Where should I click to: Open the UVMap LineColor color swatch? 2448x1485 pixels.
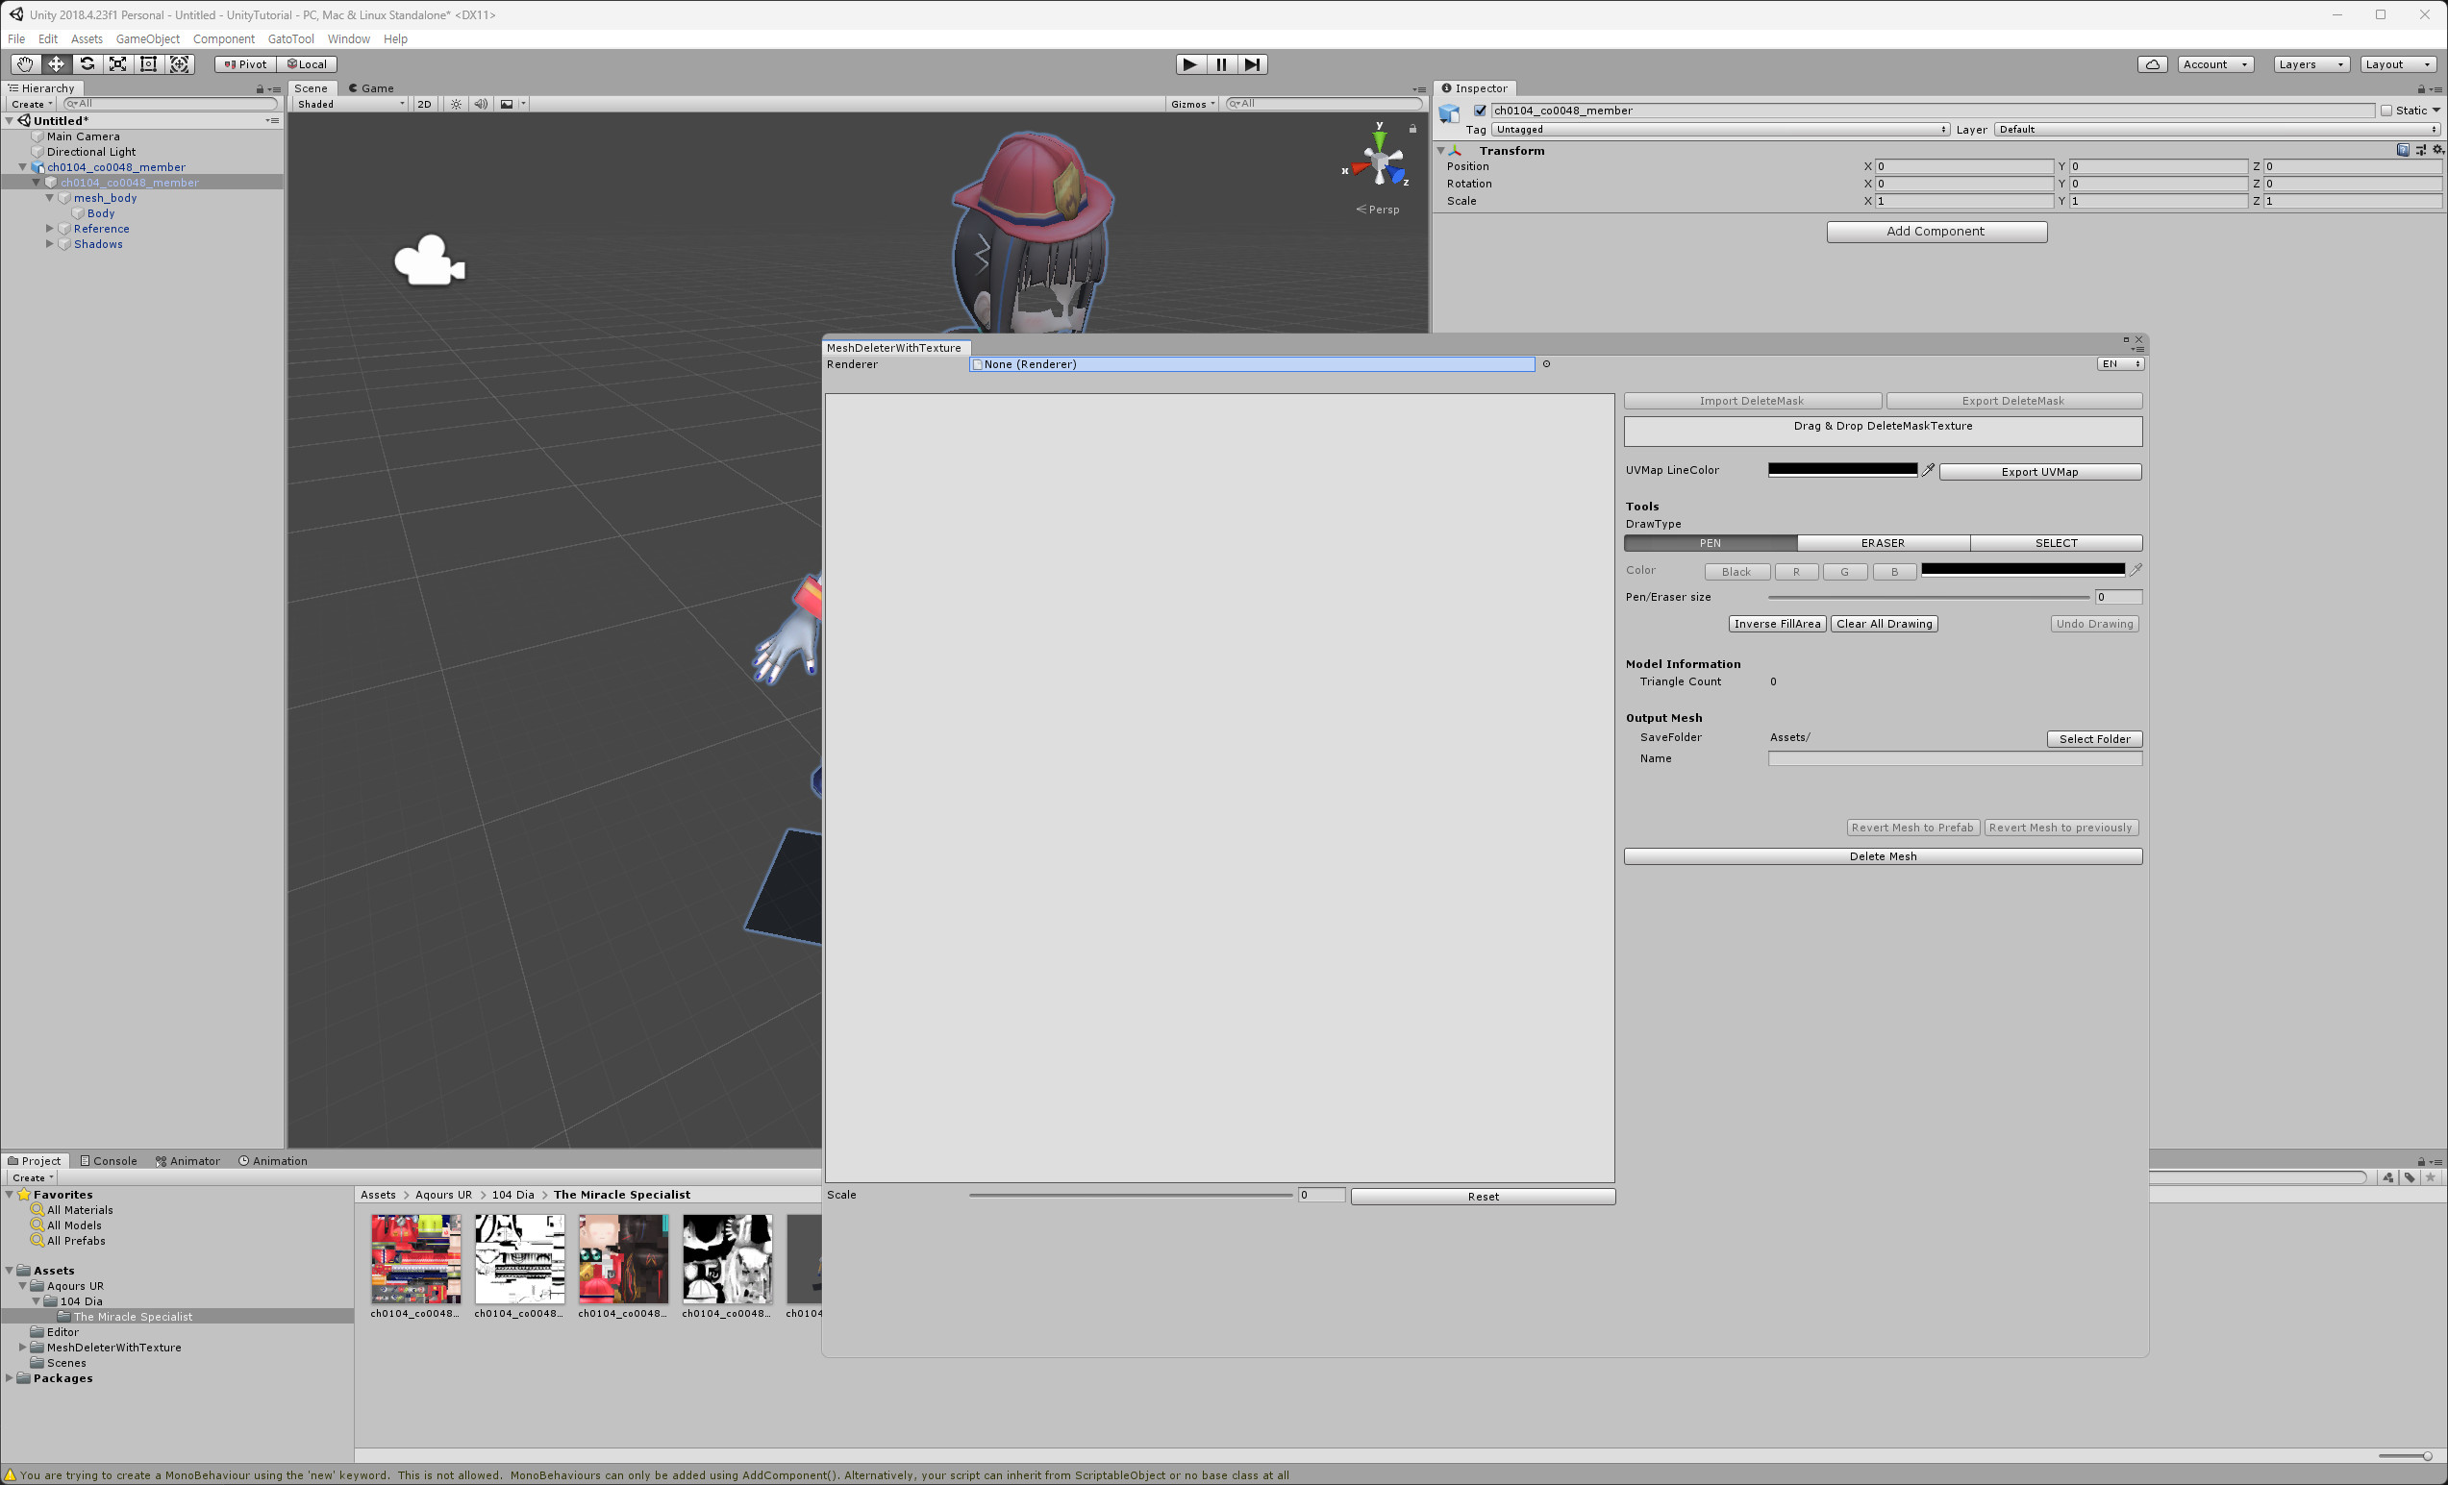click(1841, 469)
